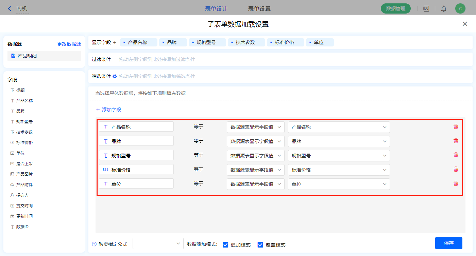The width and height of the screenshot is (476, 256).
Task: Click the 保存 button
Action: click(x=448, y=243)
